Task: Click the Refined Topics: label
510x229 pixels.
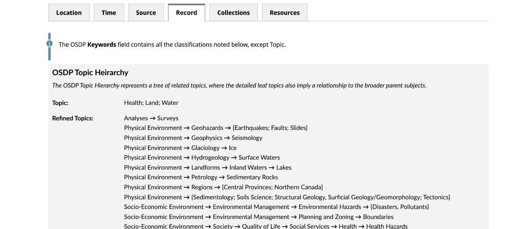Action: click(x=73, y=118)
